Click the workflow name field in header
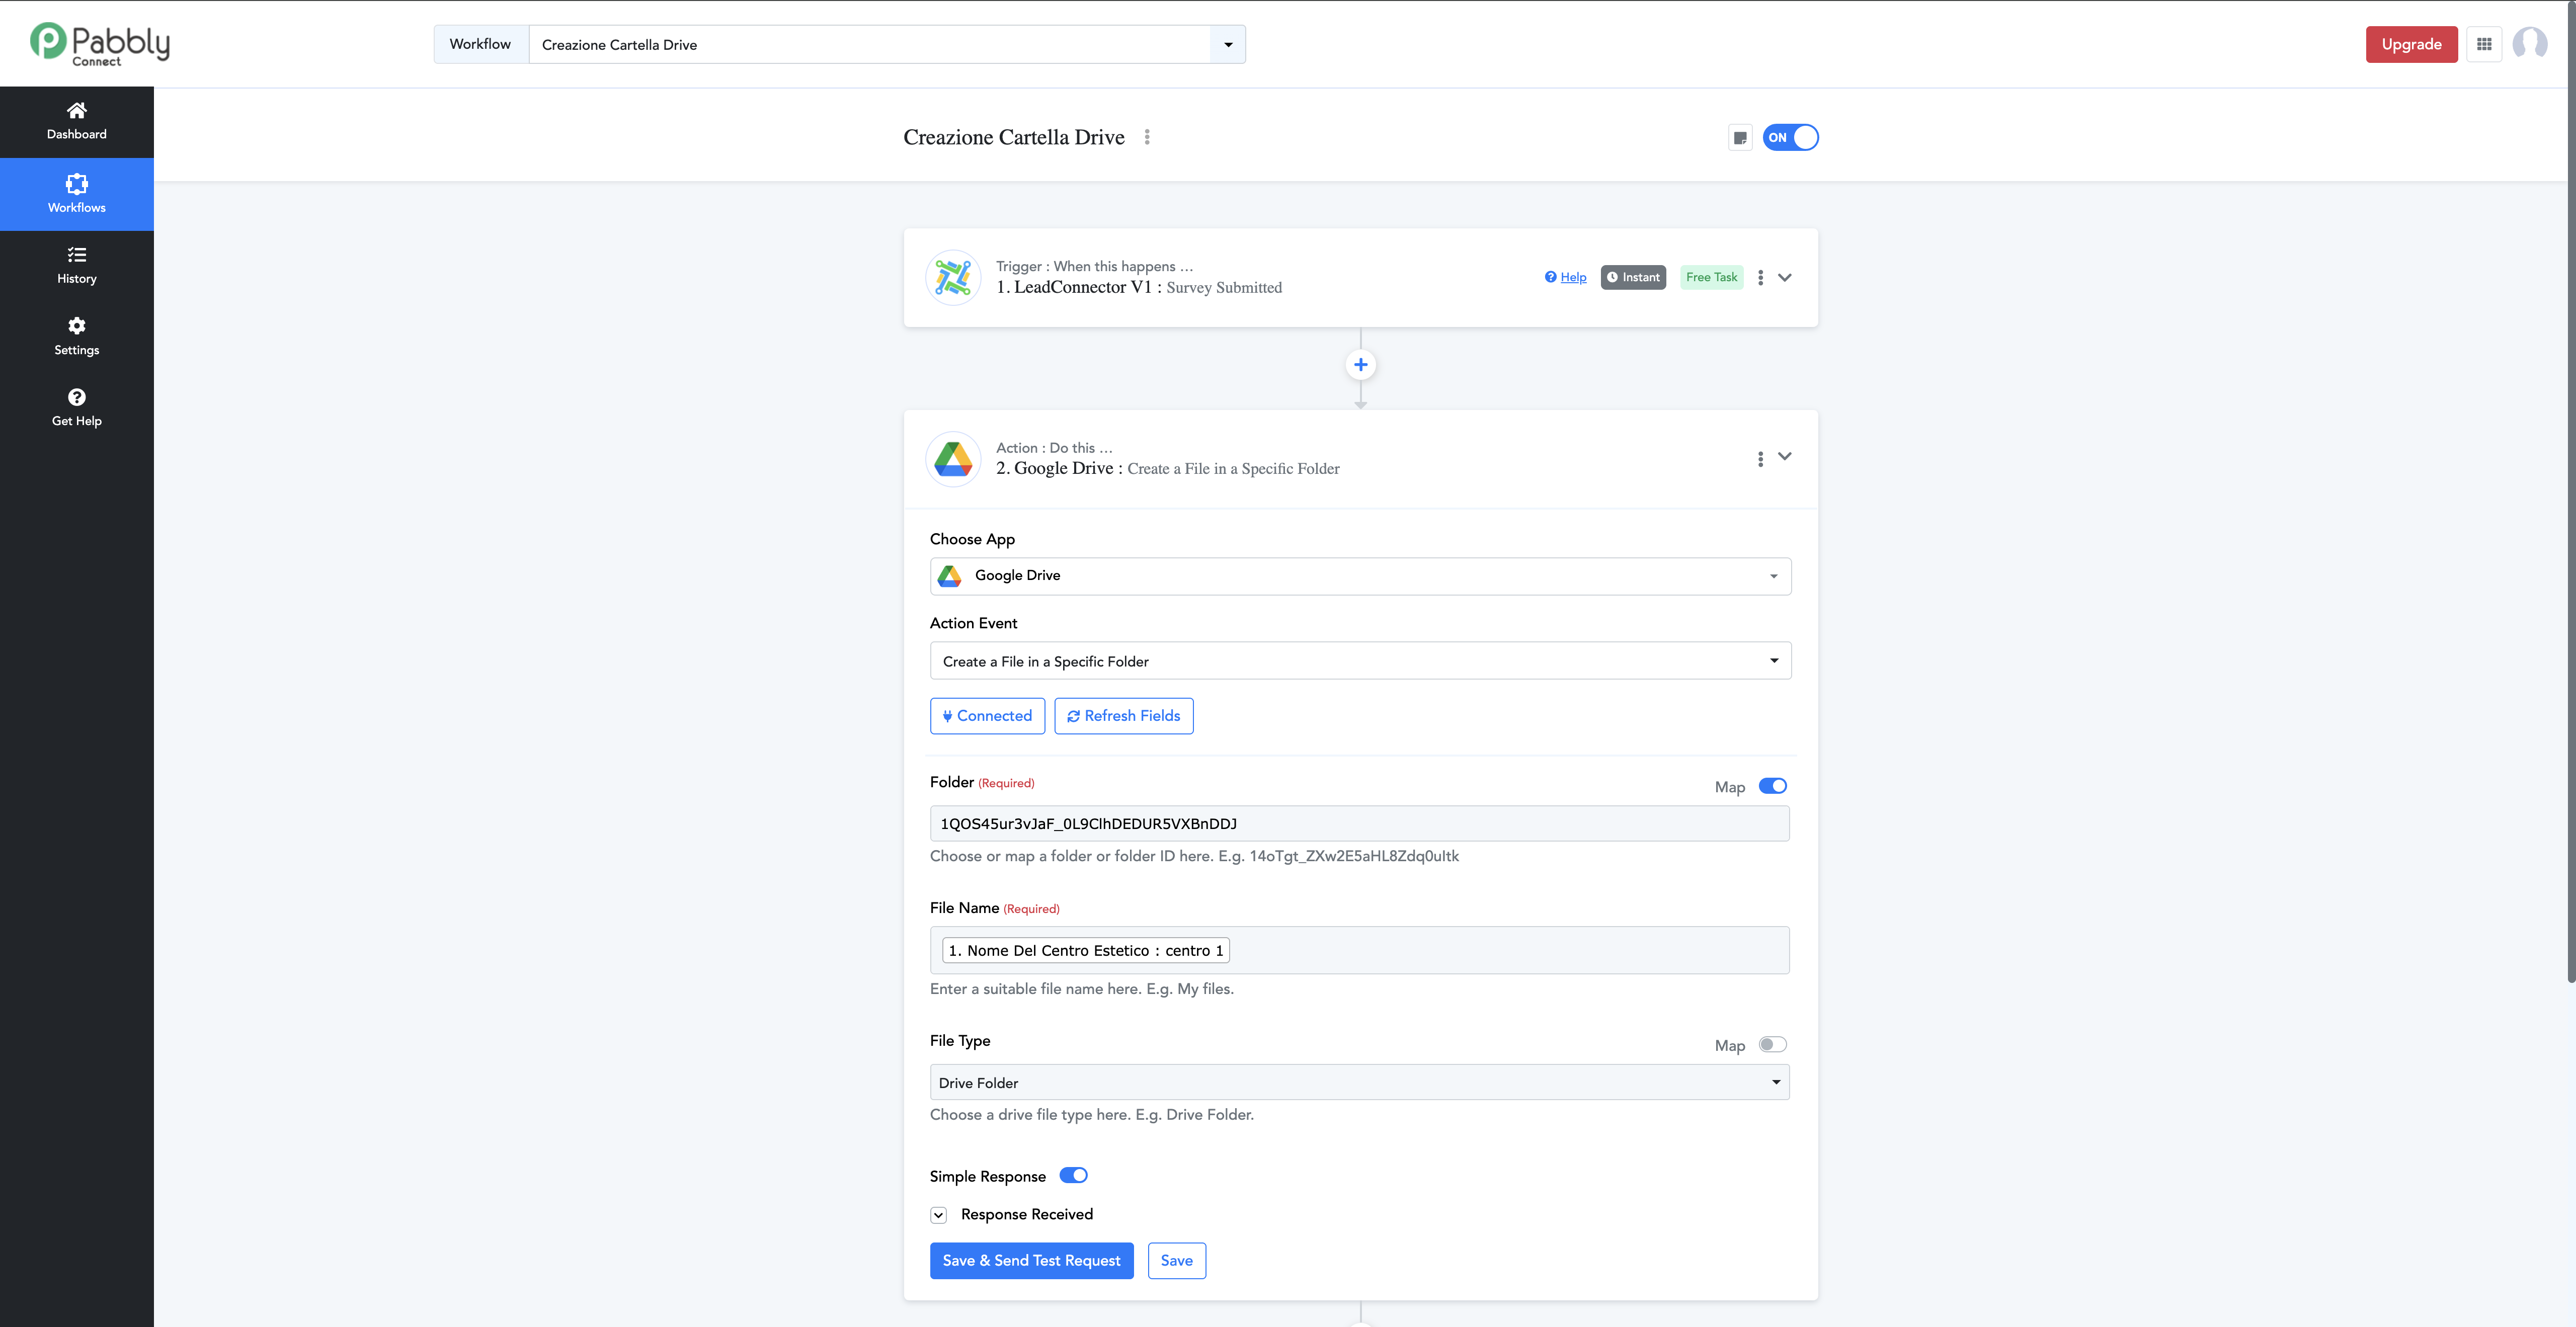 (869, 44)
